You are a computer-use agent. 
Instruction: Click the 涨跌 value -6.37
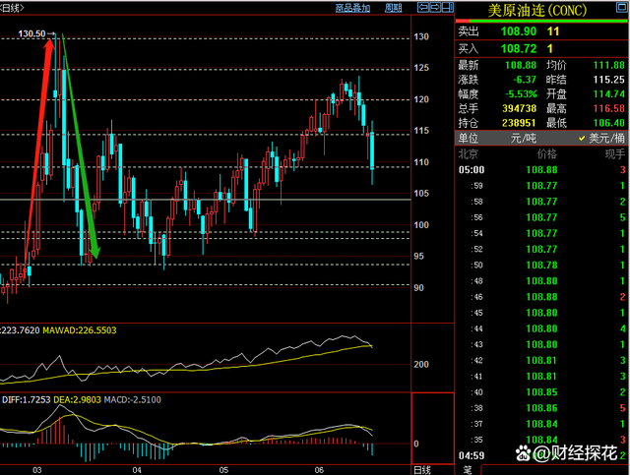[525, 80]
